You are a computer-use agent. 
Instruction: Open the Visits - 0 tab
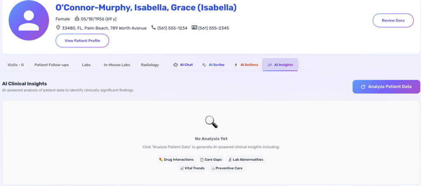click(x=16, y=65)
